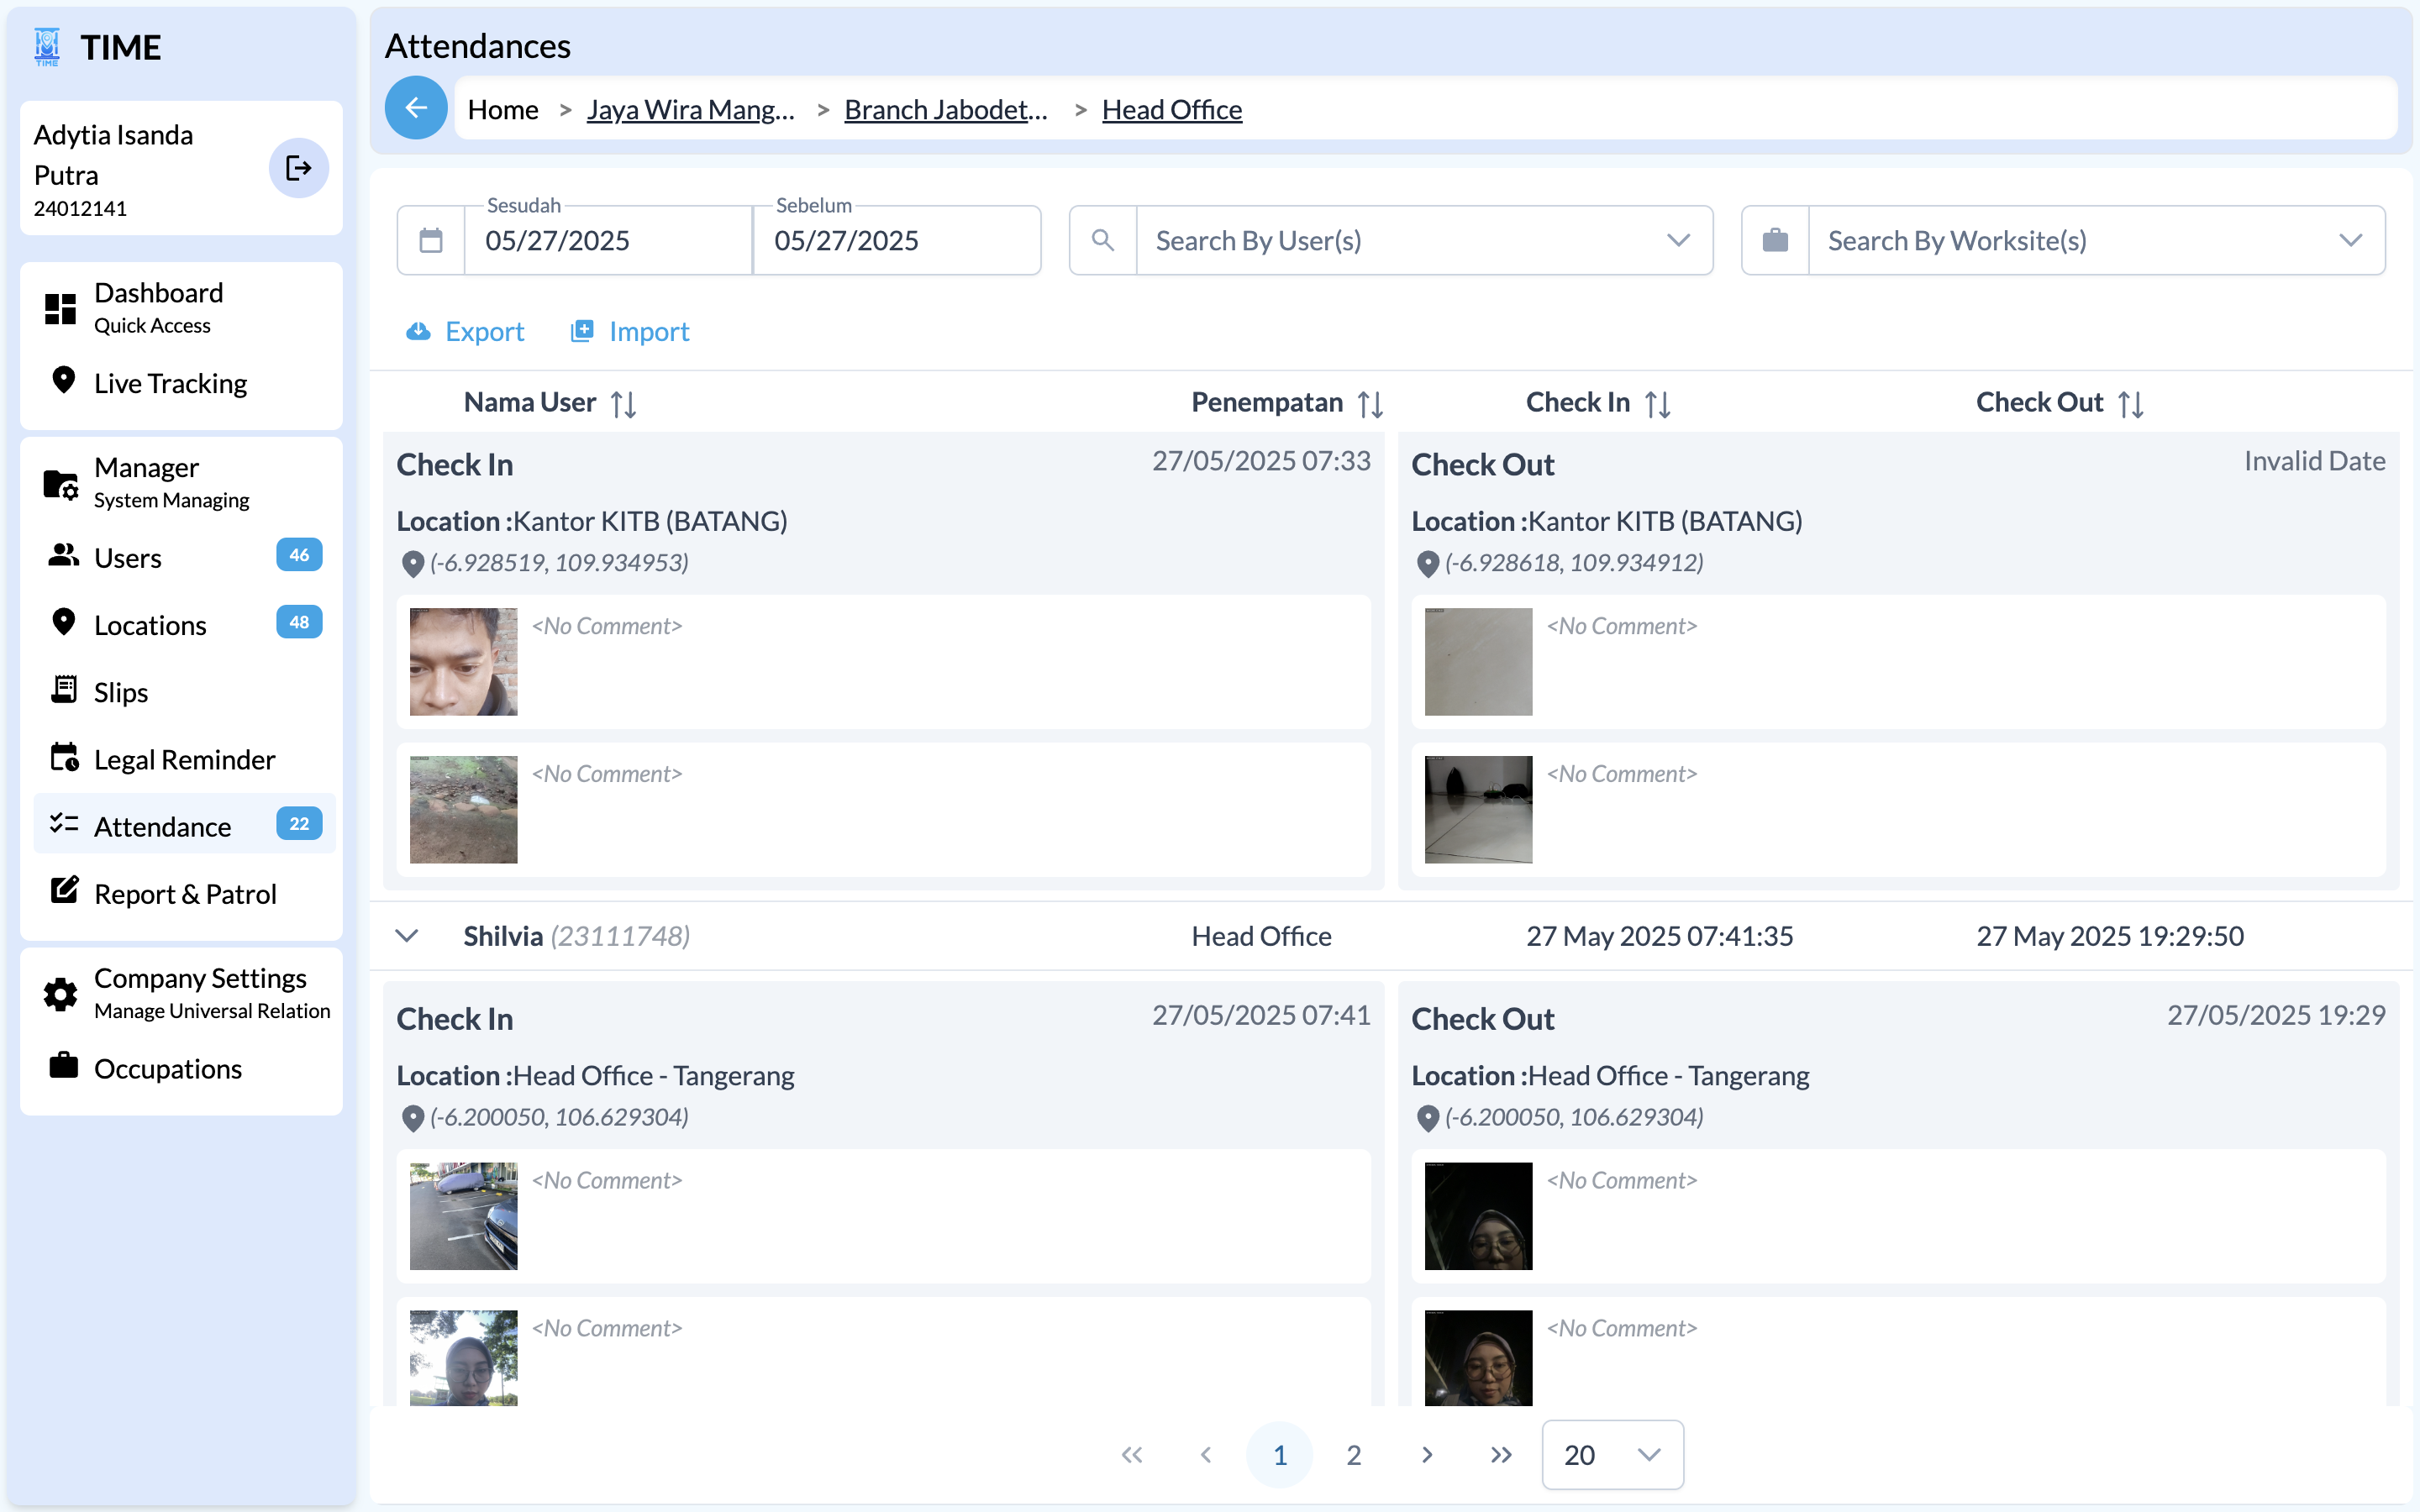2420x1512 pixels.
Task: Click the logout icon beside the user name
Action: pos(298,168)
